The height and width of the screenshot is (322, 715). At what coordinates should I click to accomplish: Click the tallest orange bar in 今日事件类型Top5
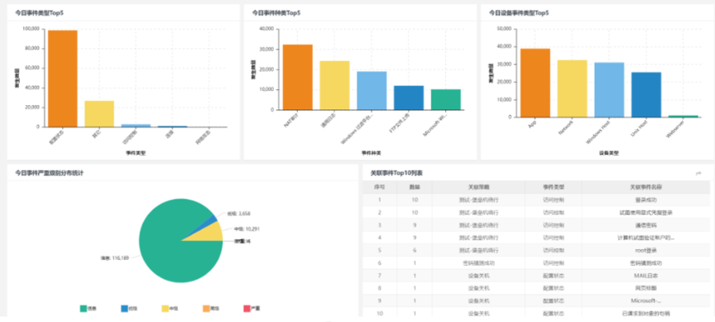tap(62, 79)
